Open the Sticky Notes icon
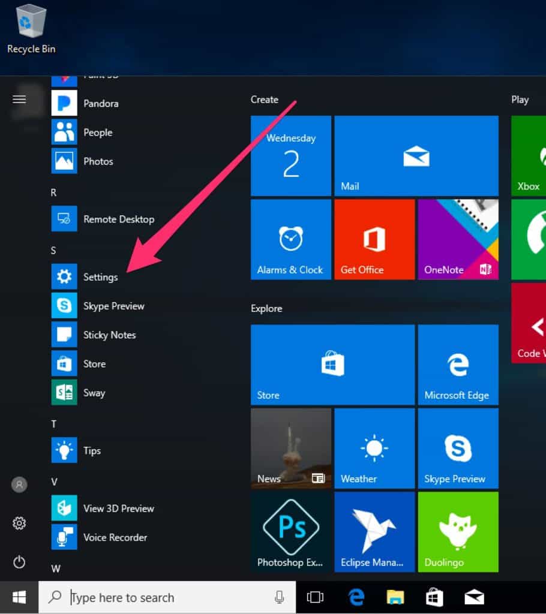 (x=64, y=335)
